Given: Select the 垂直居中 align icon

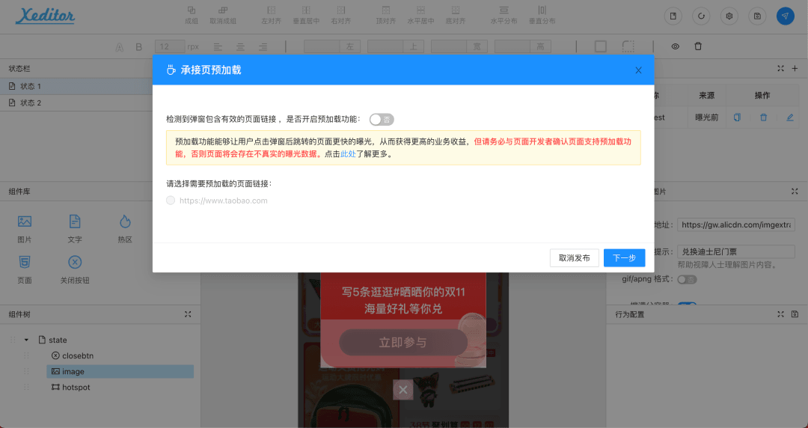Looking at the screenshot, I should click(306, 10).
